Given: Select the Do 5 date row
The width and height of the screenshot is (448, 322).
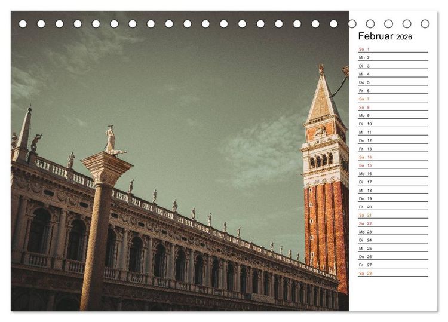Looking at the screenshot, I should [393, 82].
